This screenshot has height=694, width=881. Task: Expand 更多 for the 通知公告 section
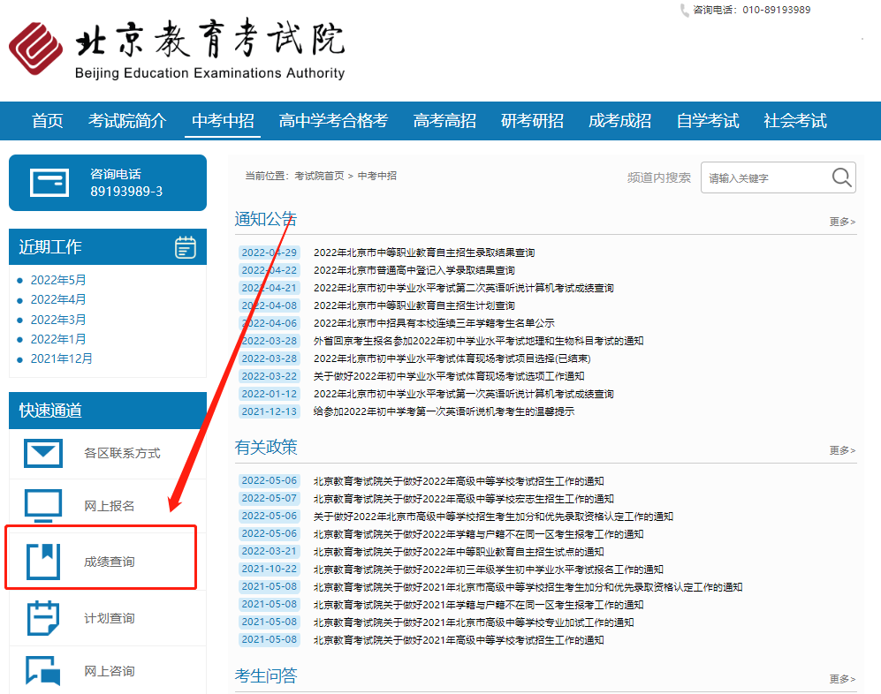pyautogui.click(x=841, y=222)
